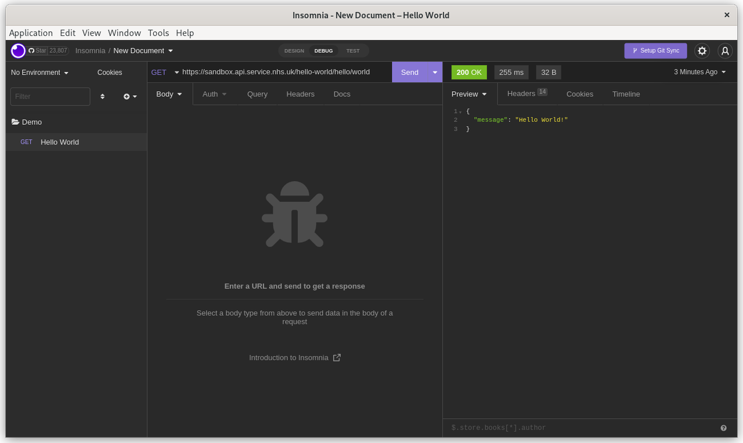Viewport: 743px width, 443px height.
Task: Open the response Cookies tab
Action: (x=580, y=94)
